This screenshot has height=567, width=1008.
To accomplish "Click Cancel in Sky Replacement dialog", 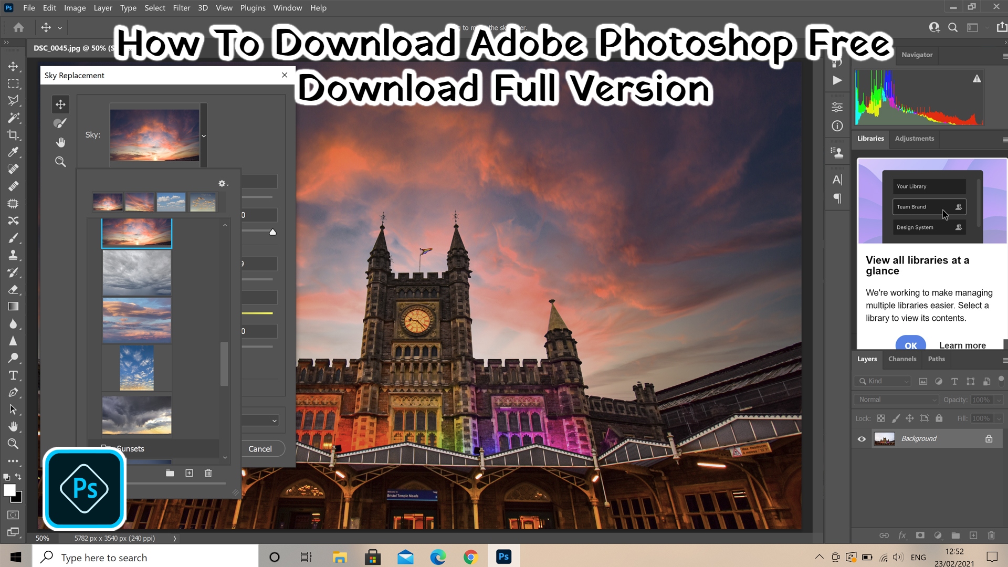I will click(260, 448).
